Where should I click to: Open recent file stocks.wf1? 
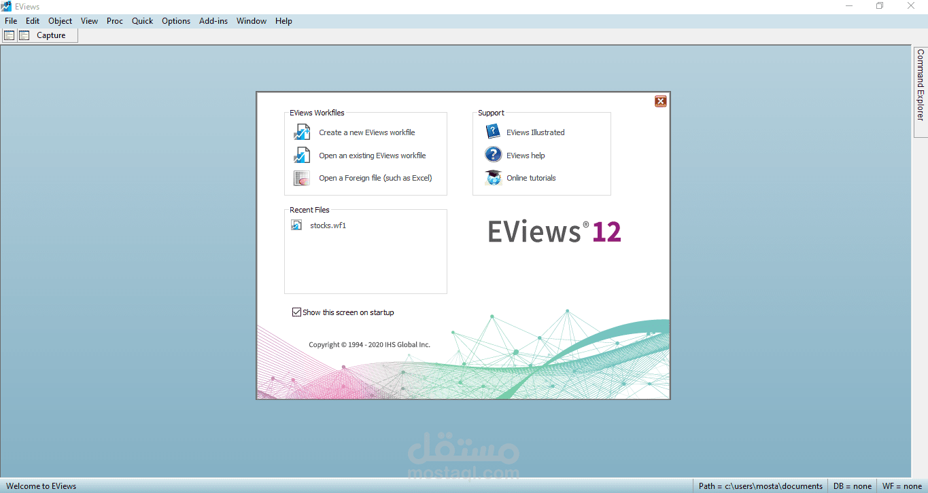[328, 225]
